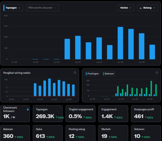Select the Posting ulang stat card
Image resolution: width=162 pixels, height=141 pixels.
click(80, 133)
